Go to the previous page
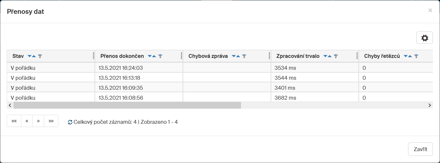Image resolution: width=440 pixels, height=163 pixels. point(27,121)
